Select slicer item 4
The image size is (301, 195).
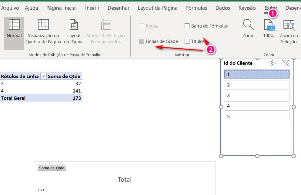coord(257,106)
